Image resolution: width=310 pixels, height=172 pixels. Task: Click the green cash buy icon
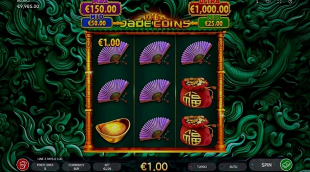tap(286, 165)
